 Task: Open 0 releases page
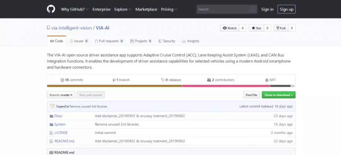point(171,80)
